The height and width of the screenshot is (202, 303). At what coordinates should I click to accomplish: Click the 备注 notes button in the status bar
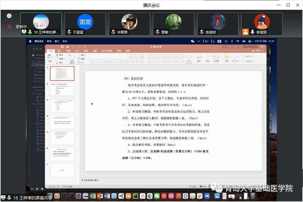(193, 187)
